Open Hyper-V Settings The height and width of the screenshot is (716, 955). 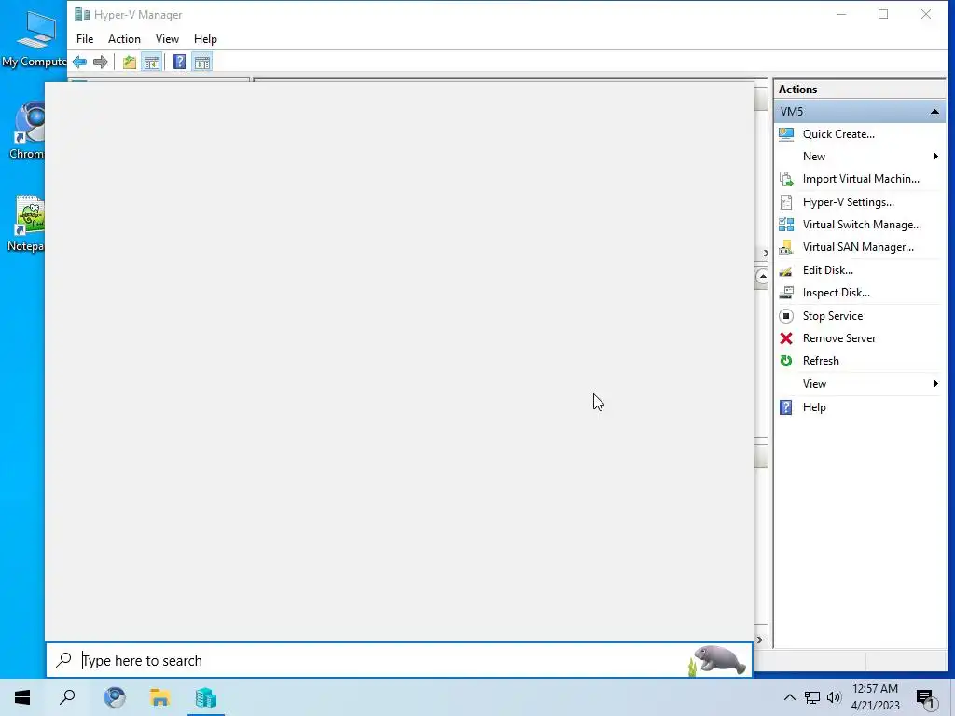click(848, 202)
